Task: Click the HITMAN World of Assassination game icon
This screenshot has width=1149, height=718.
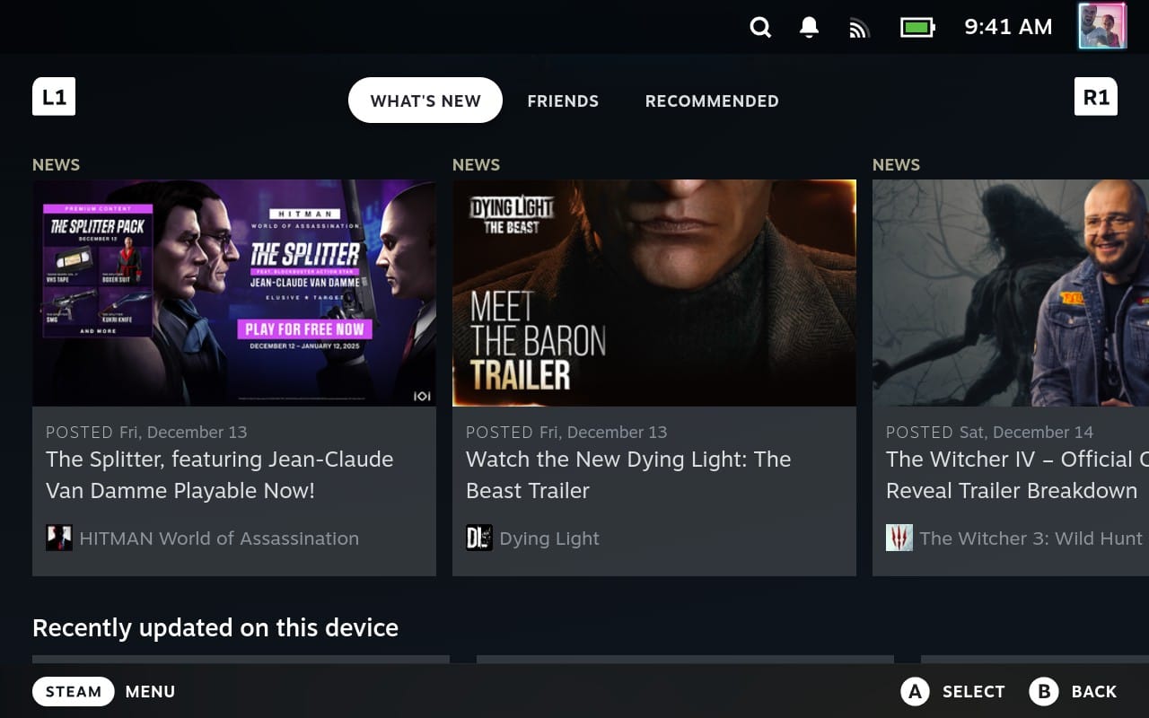Action: (x=59, y=538)
